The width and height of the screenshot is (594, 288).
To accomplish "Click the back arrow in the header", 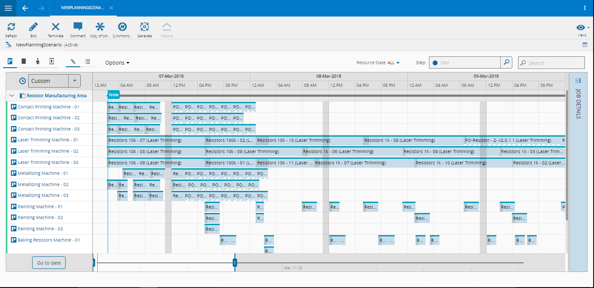I will click(25, 8).
